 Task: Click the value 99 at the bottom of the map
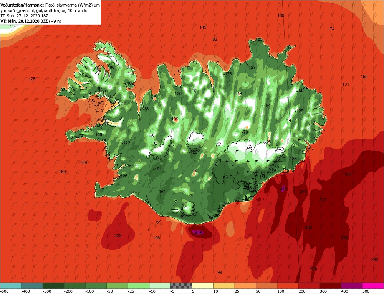[220, 272]
